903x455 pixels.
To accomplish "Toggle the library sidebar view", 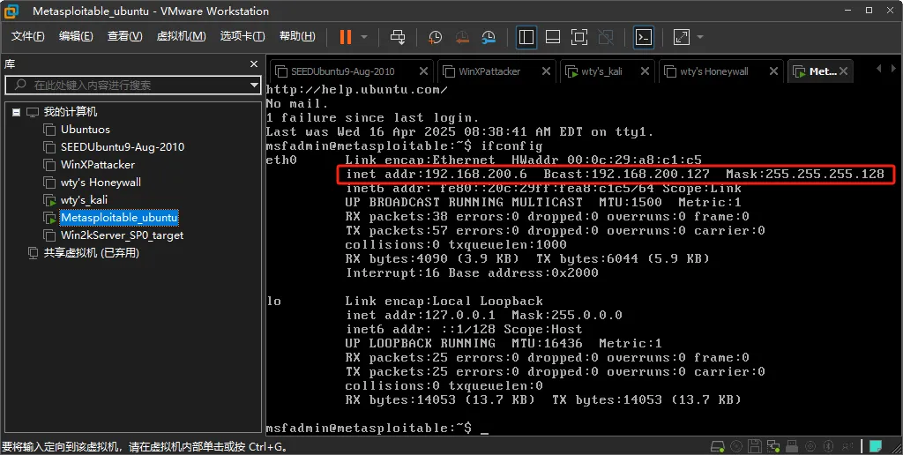I will click(x=526, y=37).
